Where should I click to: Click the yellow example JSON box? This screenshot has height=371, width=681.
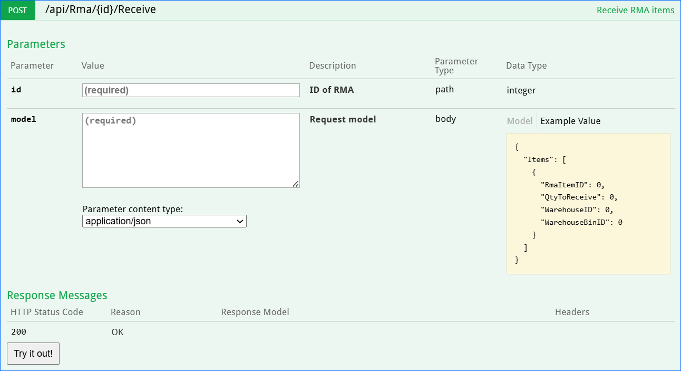588,204
